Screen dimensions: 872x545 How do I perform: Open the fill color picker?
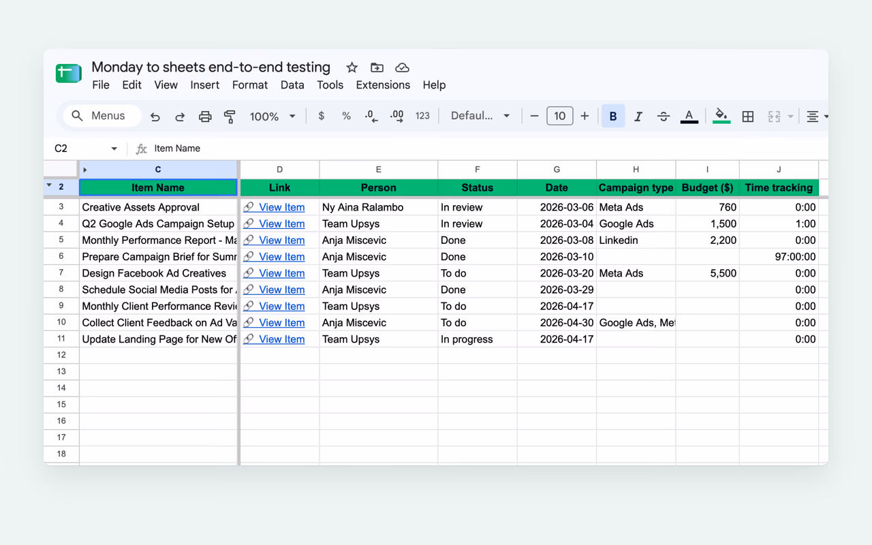point(721,116)
